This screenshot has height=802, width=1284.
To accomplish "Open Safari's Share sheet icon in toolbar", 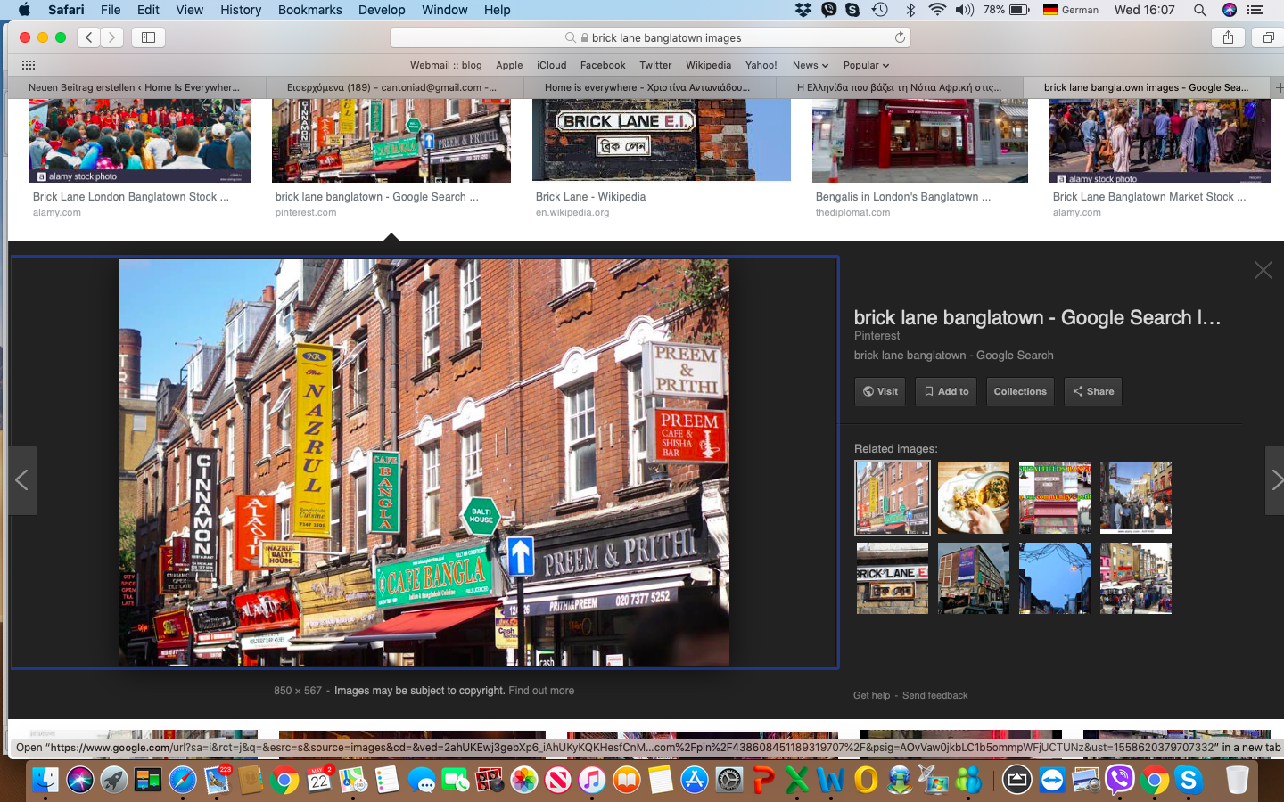I will [x=1228, y=37].
